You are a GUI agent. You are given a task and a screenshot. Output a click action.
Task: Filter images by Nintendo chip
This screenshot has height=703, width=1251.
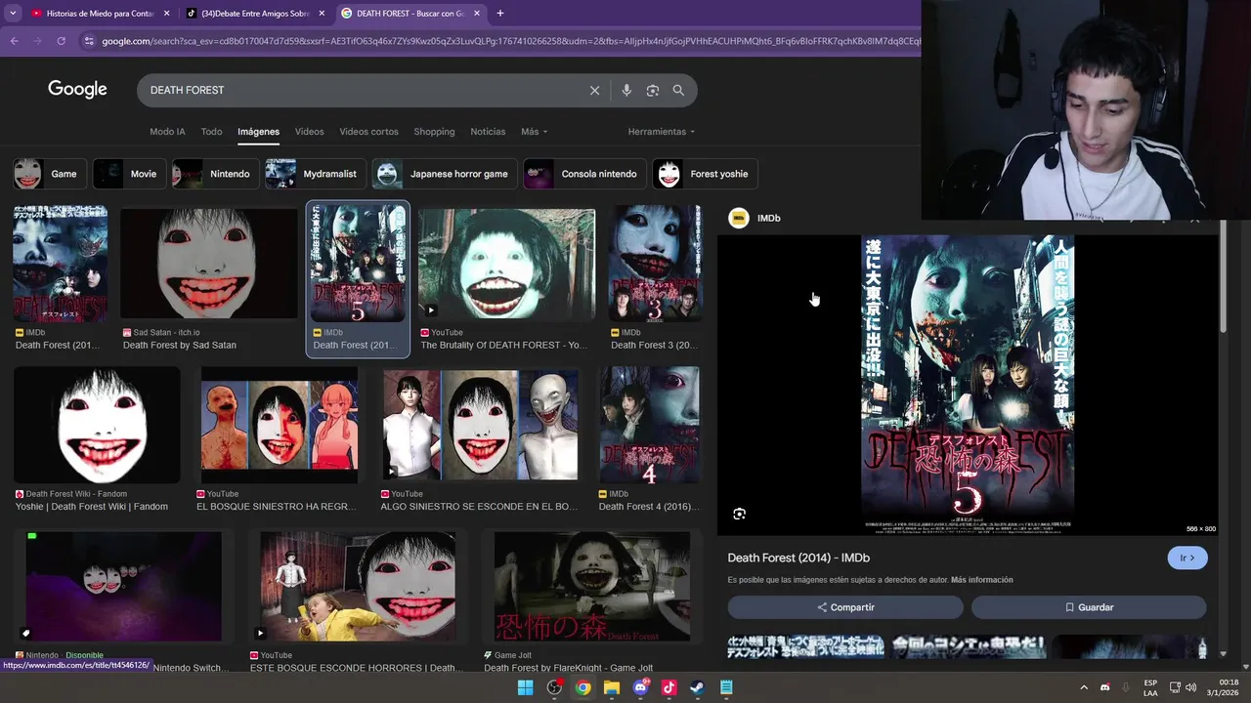coord(216,174)
